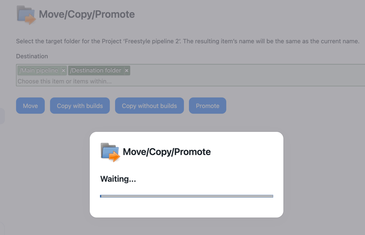Select the /Destination folder tag label
Screen dimensions: 365x235
click(96, 70)
